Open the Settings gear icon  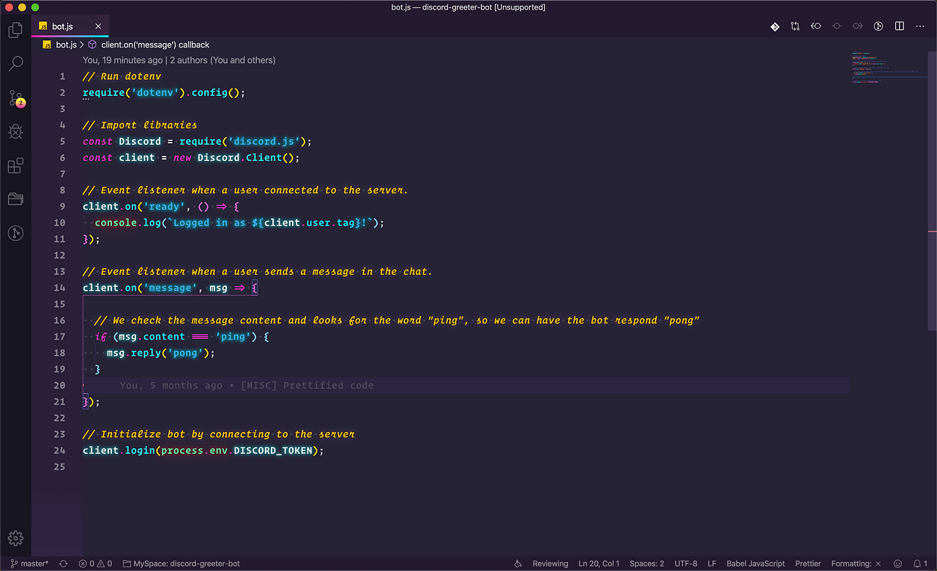15,537
